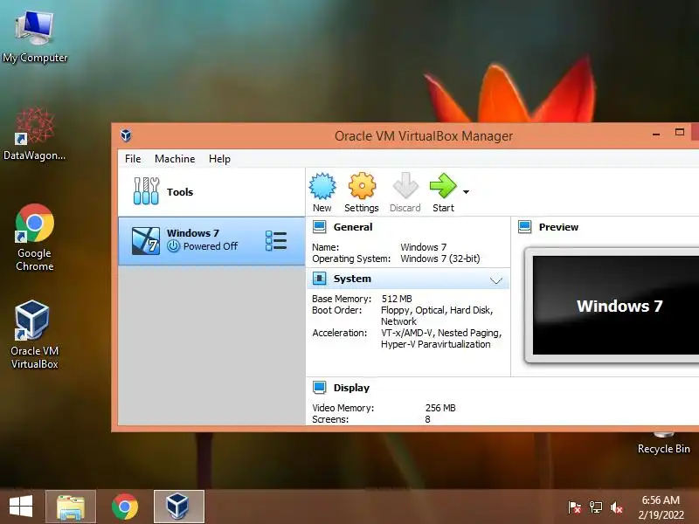Click the 512 MB base memory value
The image size is (699, 524).
click(x=397, y=299)
